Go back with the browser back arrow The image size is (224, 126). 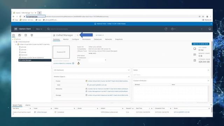click(14, 16)
